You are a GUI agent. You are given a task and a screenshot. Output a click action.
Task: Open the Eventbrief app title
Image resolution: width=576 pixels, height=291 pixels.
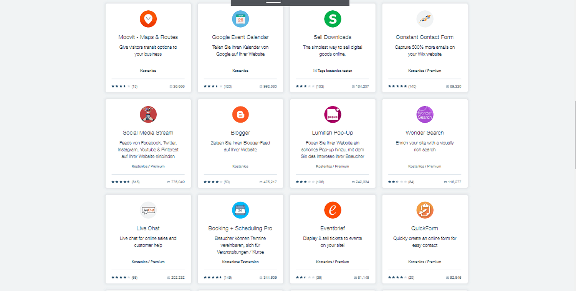pyautogui.click(x=333, y=228)
